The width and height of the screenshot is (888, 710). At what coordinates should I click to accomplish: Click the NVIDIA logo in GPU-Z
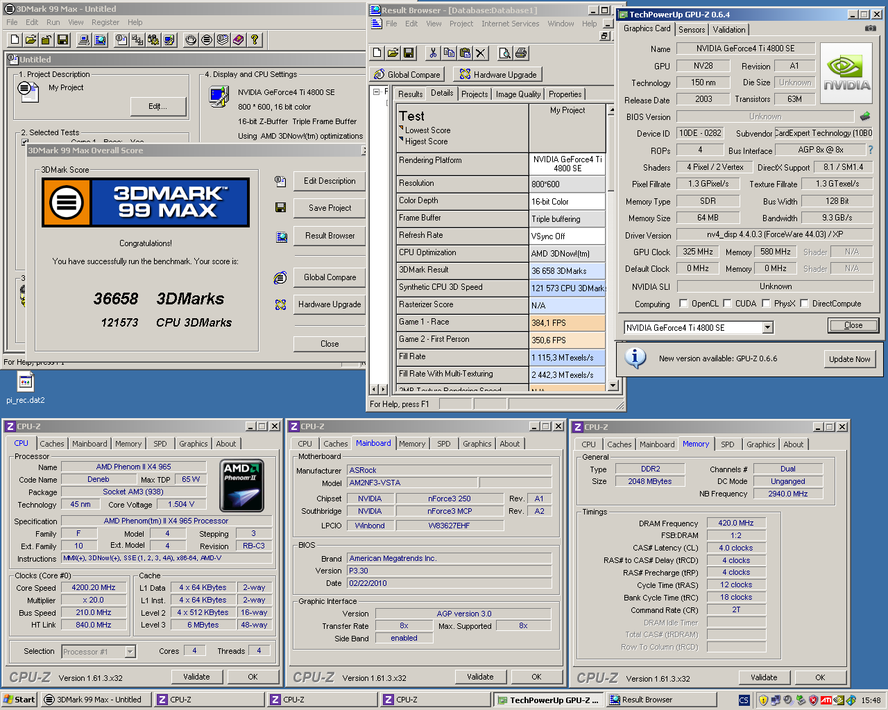click(846, 73)
